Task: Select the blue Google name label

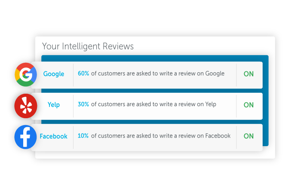Action: click(54, 74)
